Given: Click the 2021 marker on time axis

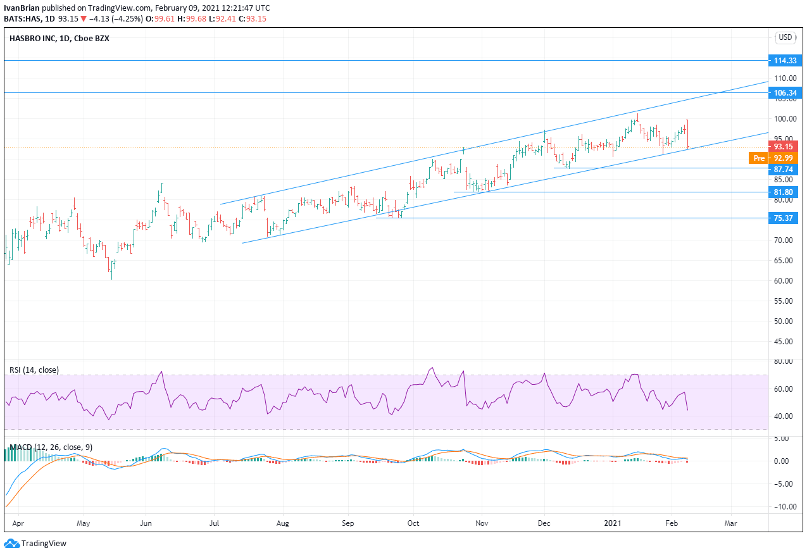Looking at the screenshot, I should click(x=613, y=523).
